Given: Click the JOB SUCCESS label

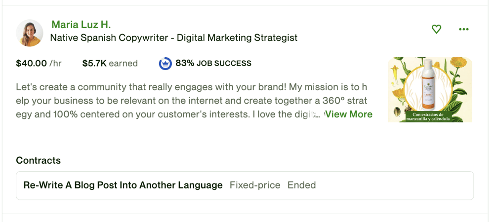Looking at the screenshot, I should point(224,63).
